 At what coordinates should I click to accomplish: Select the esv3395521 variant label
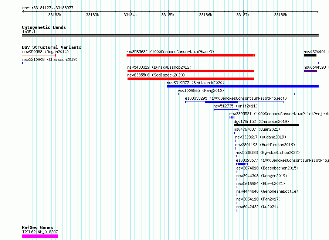[279, 114]
